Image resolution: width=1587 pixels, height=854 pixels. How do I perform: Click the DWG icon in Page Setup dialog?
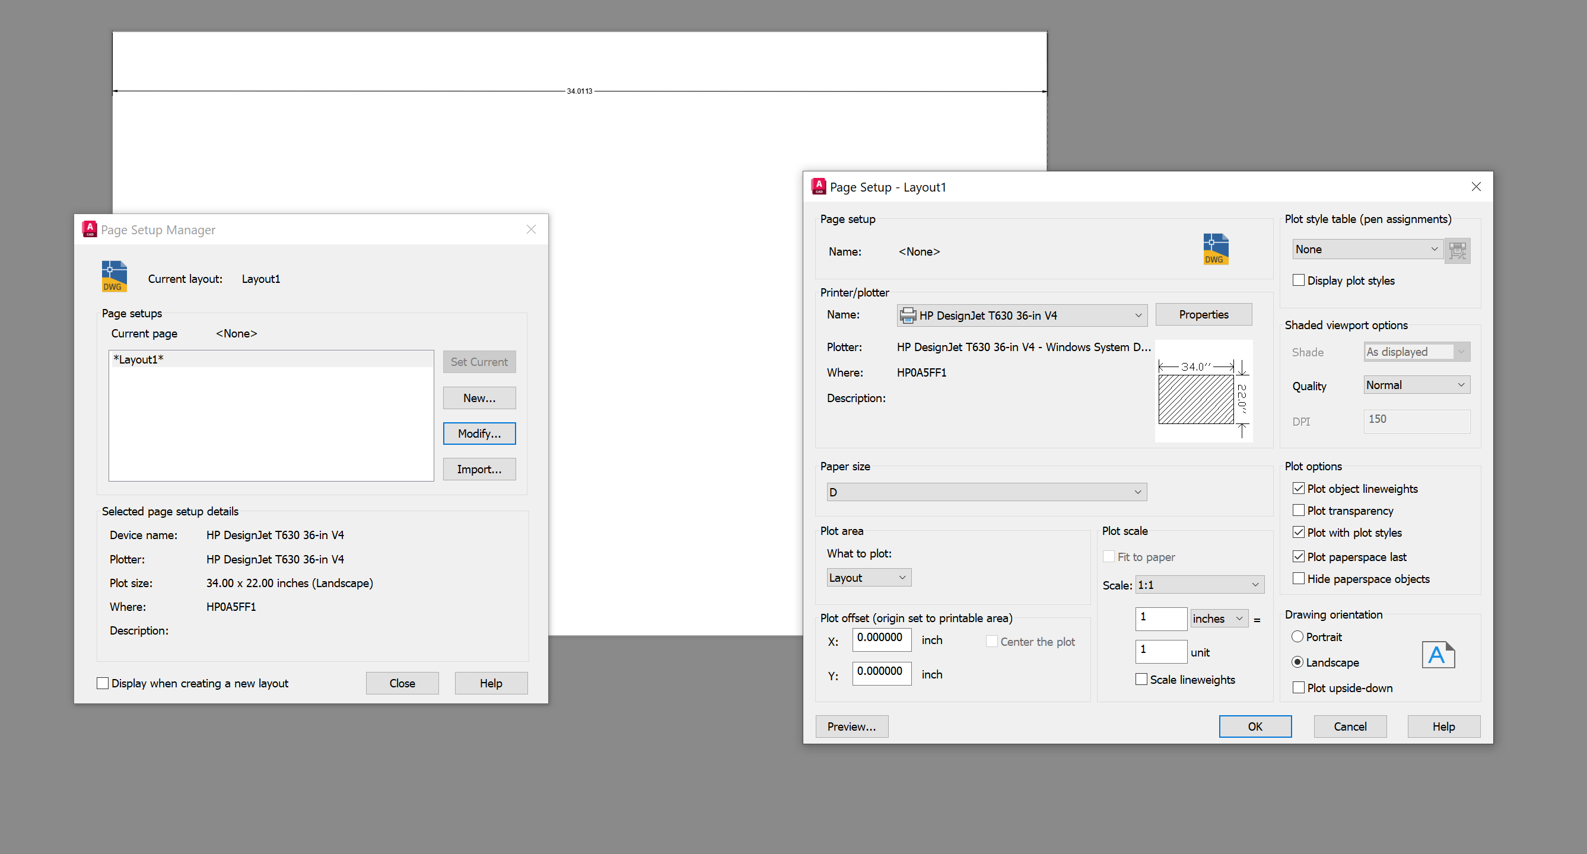pyautogui.click(x=1215, y=248)
